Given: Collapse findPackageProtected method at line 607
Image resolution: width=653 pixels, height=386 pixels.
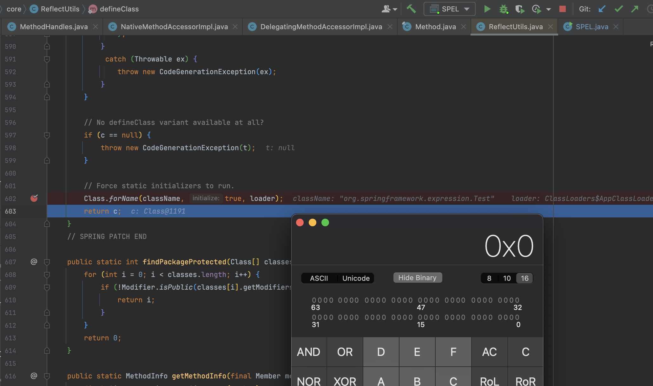Looking at the screenshot, I should pyautogui.click(x=47, y=262).
